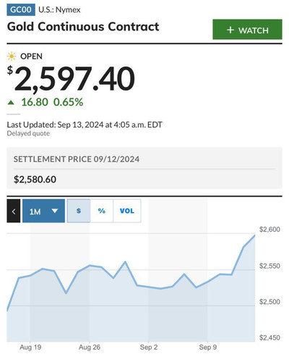Viewport: 289px width, 362px height.
Task: Open the 1M time range dropdown
Action: tap(43, 211)
